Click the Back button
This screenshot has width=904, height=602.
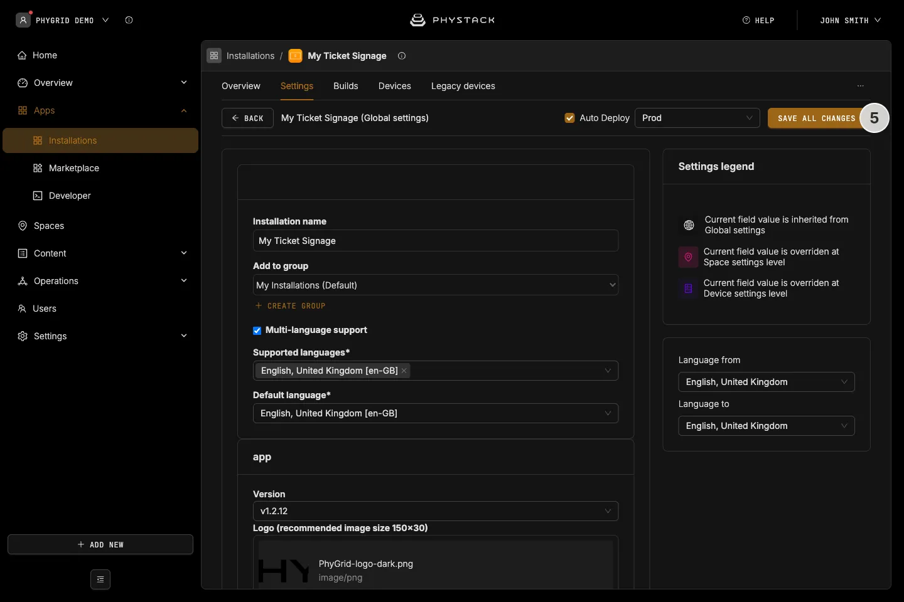click(247, 118)
